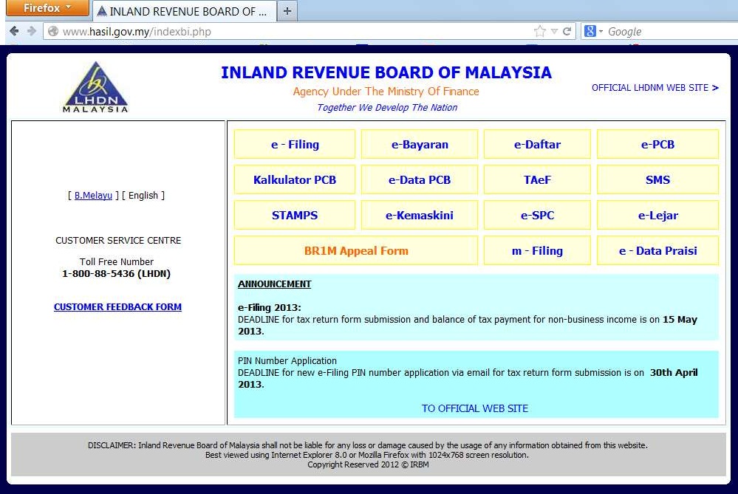Open URL history dropdown arrow

point(555,32)
